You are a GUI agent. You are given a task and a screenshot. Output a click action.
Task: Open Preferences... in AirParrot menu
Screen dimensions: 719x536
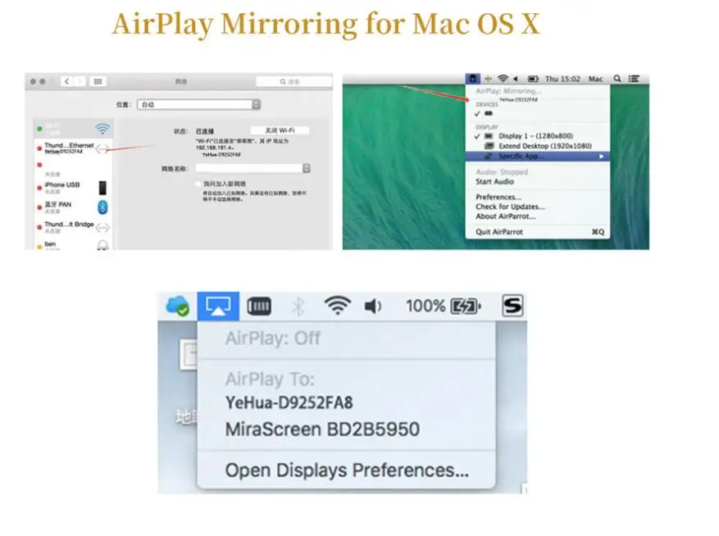(498, 198)
